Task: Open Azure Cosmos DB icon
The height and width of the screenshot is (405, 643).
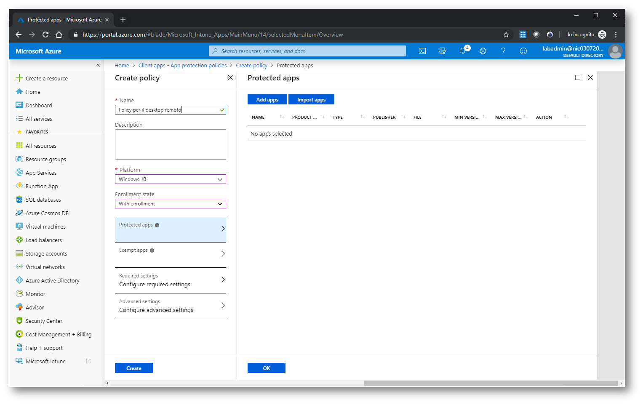Action: click(x=19, y=213)
